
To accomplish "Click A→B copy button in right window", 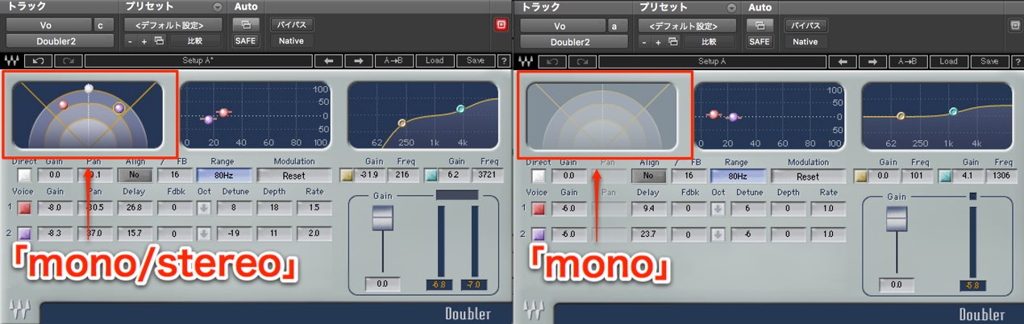I will [908, 60].
